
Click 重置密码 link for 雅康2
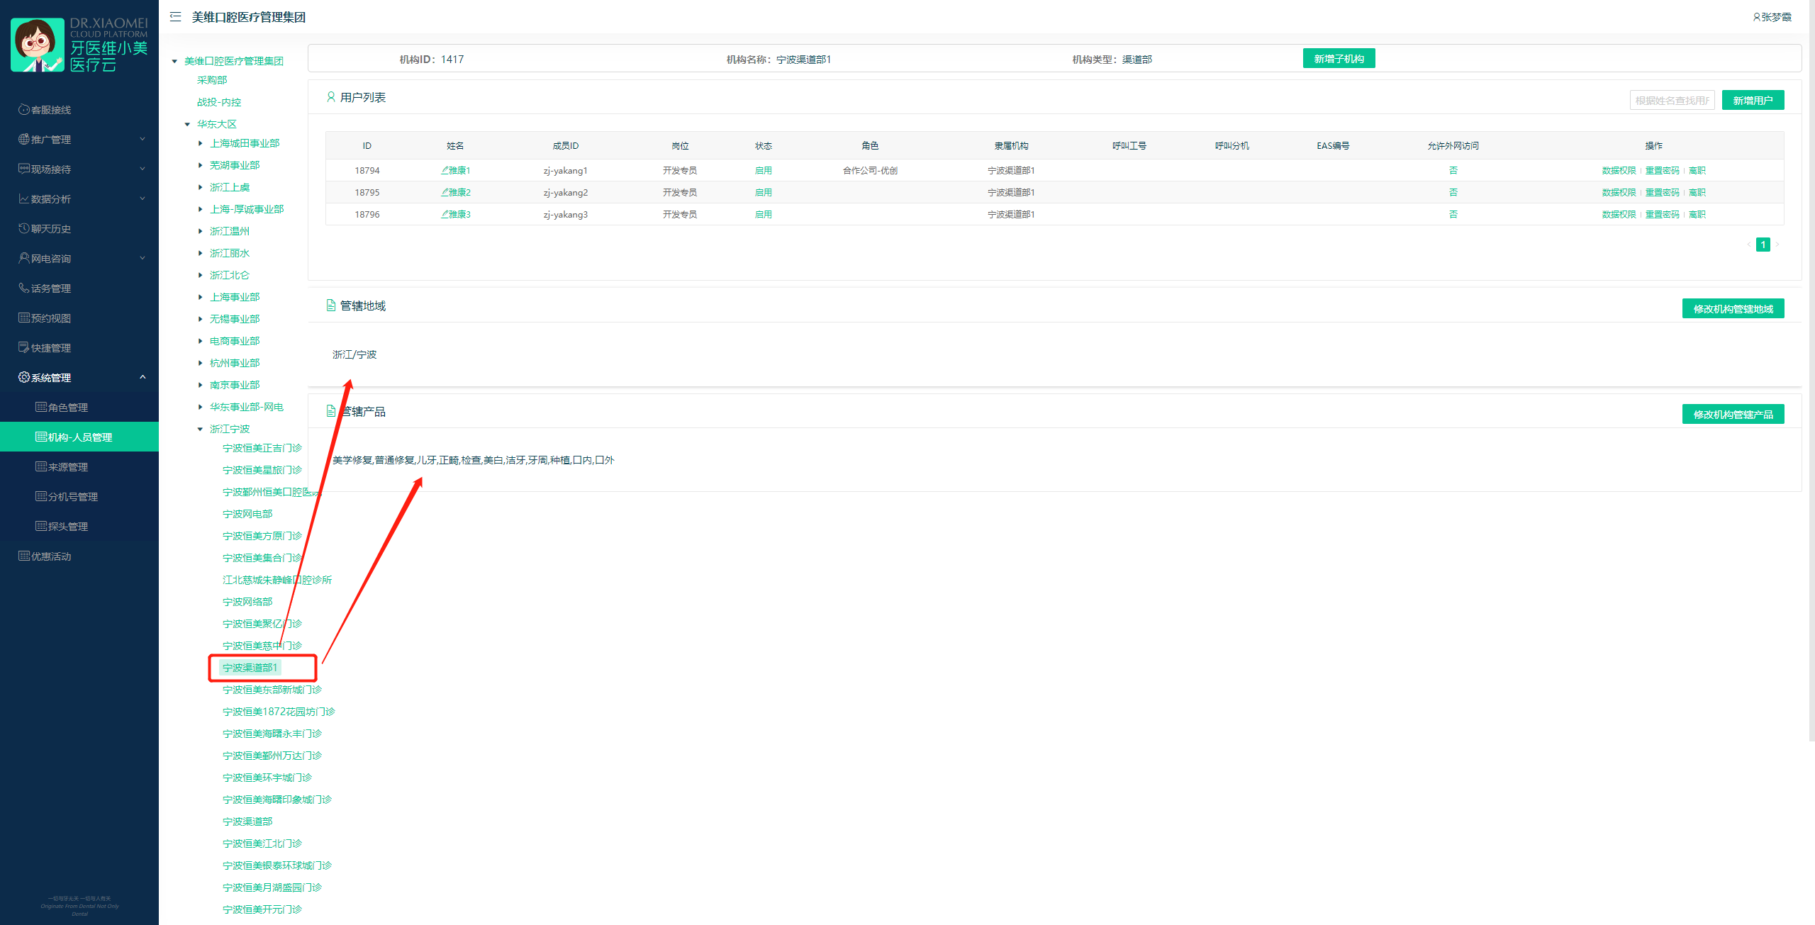tap(1662, 192)
